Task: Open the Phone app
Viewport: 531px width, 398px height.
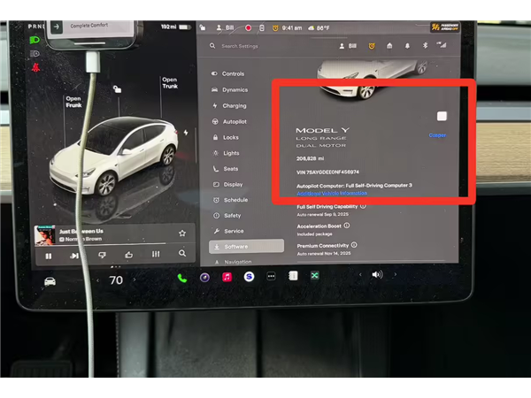Action: coord(182,279)
